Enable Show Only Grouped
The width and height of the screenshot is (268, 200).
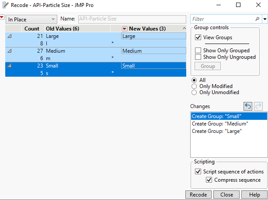(198, 51)
